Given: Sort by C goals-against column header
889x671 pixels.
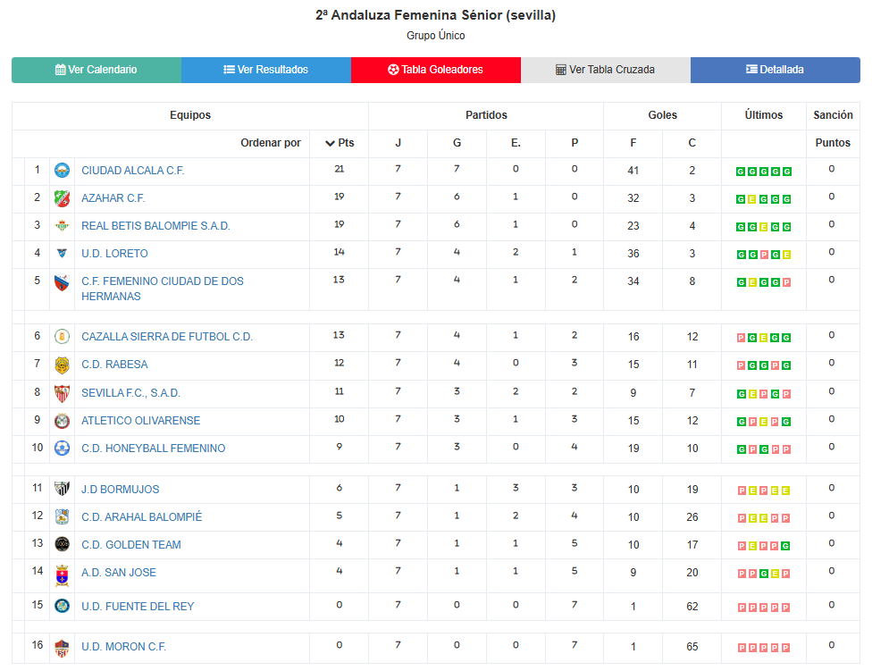Looking at the screenshot, I should [x=692, y=143].
